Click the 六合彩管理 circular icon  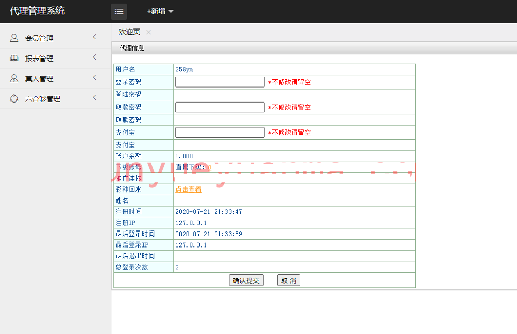14,98
